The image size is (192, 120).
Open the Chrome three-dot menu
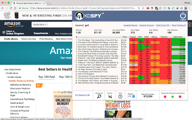click(189, 8)
